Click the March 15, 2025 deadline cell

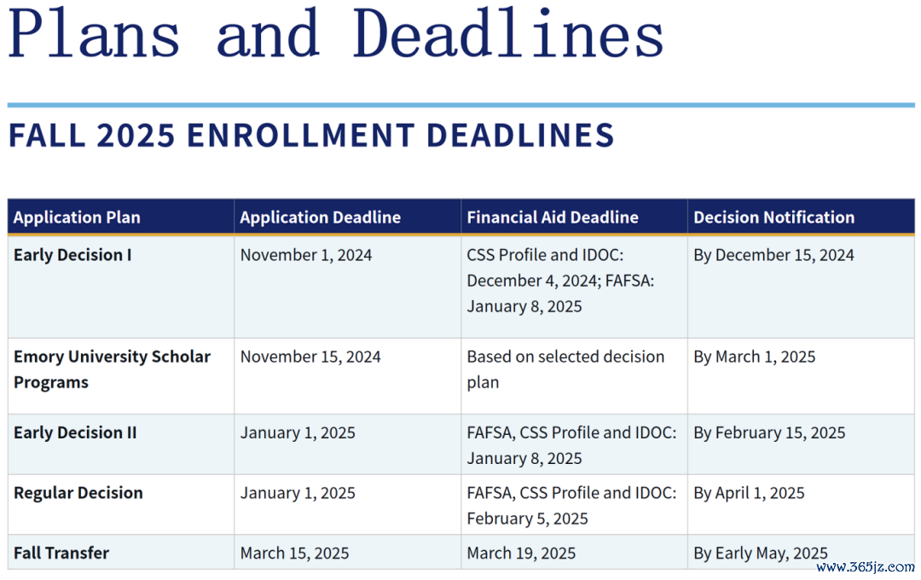[x=294, y=553]
